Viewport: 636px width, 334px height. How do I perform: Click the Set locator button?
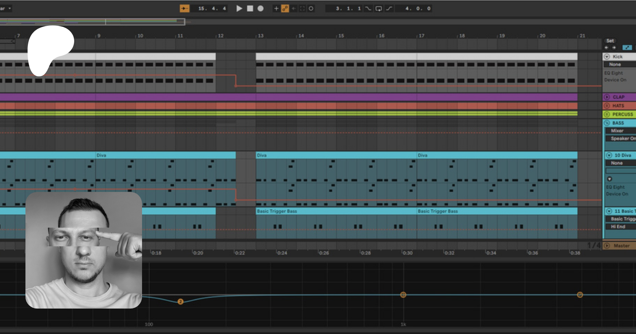click(x=610, y=41)
